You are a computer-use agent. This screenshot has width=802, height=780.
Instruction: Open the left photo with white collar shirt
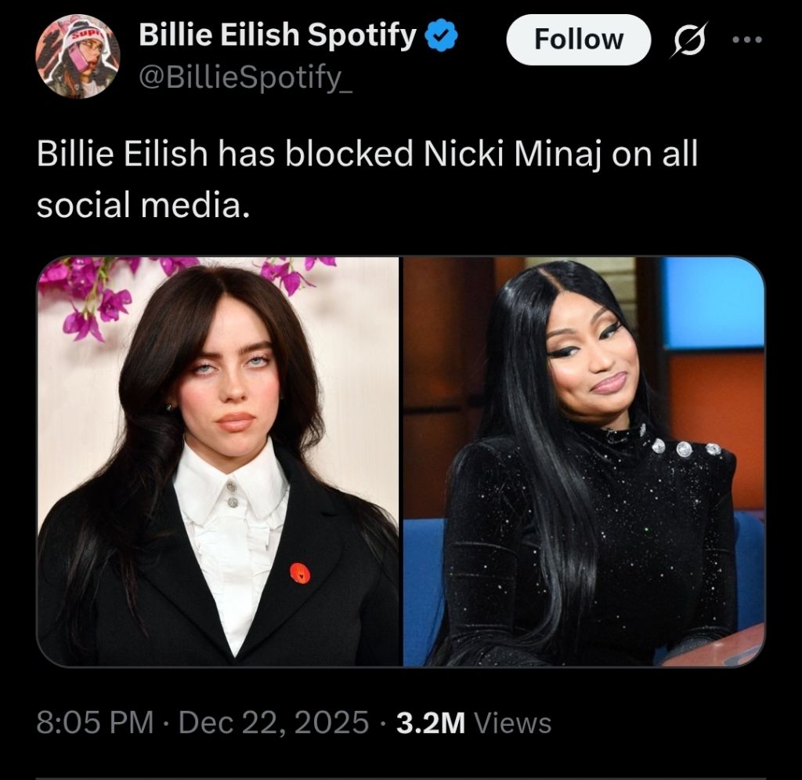point(218,461)
